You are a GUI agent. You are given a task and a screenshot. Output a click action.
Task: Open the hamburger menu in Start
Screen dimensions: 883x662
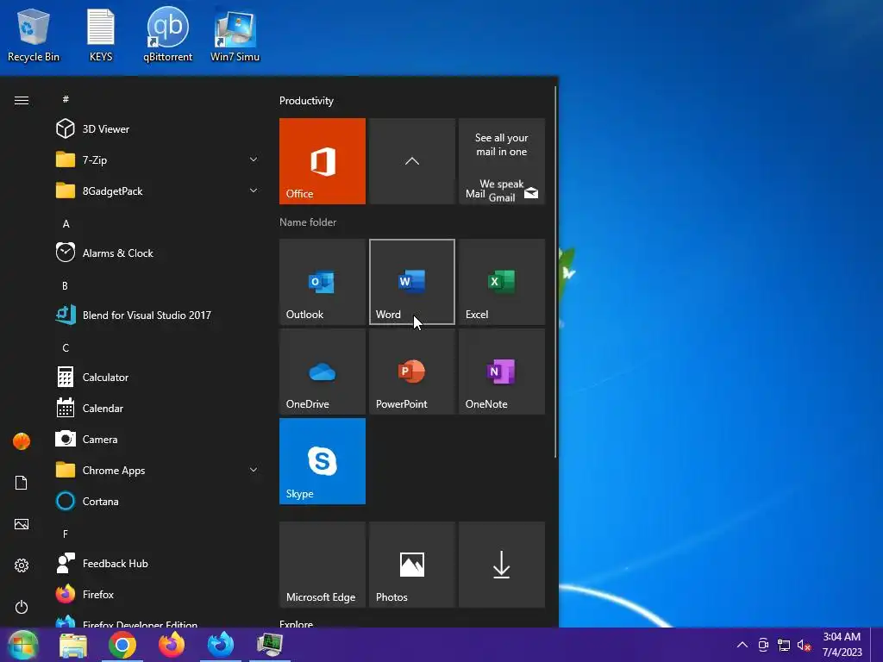click(x=22, y=100)
